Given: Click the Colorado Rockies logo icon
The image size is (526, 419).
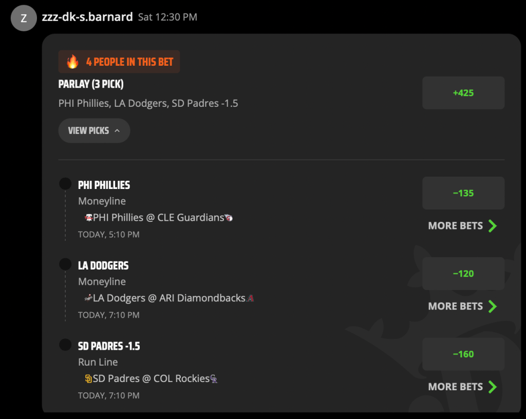Looking at the screenshot, I should (x=214, y=379).
